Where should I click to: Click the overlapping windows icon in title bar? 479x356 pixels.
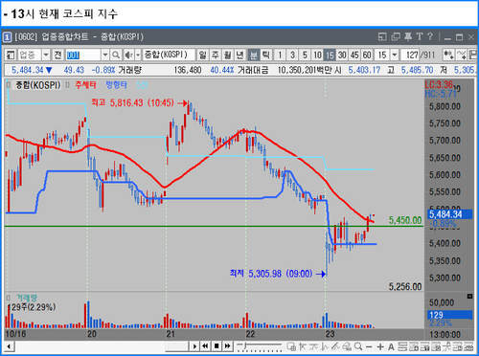coord(396,36)
